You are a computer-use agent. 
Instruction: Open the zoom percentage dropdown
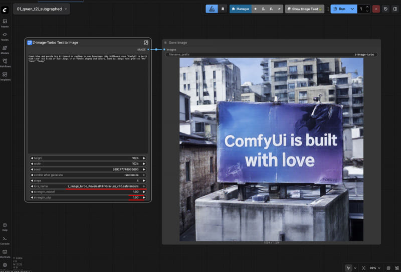[x=374, y=268]
